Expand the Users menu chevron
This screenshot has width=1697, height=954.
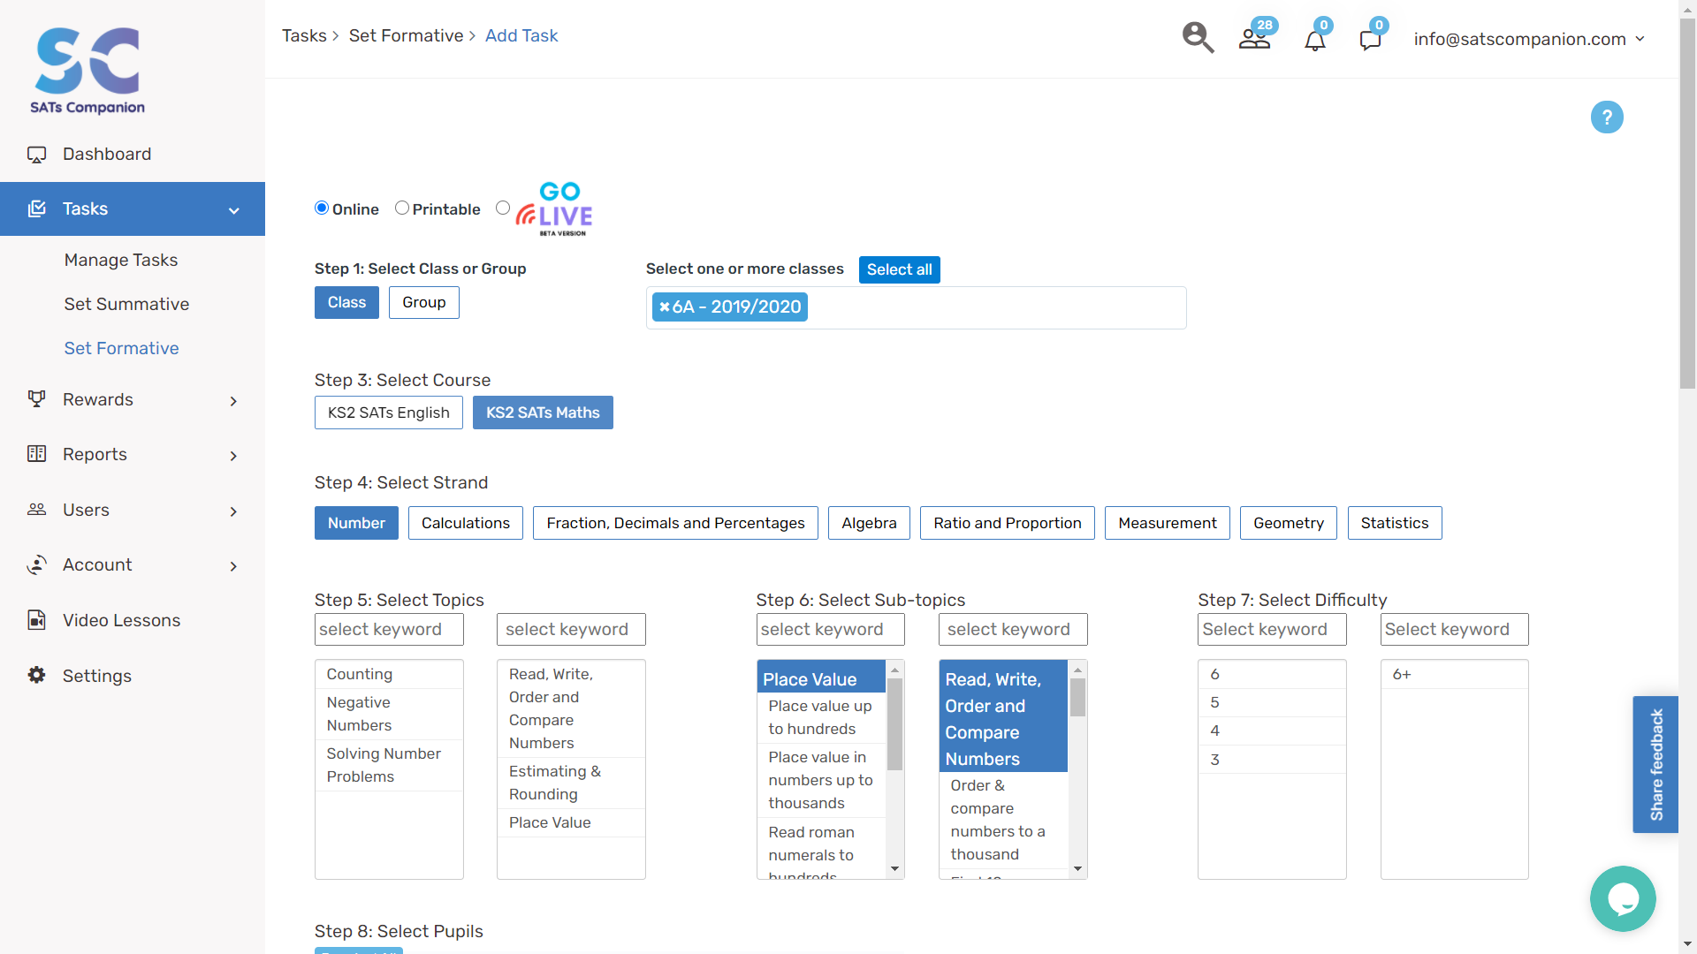tap(233, 511)
